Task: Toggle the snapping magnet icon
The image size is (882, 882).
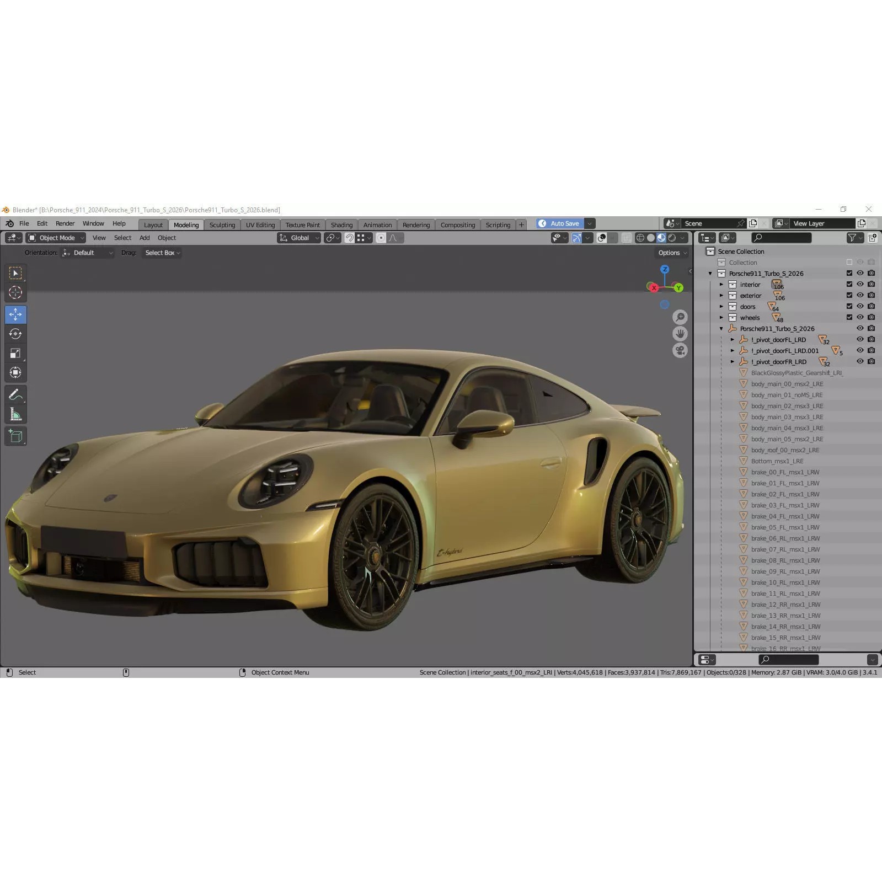Action: tap(350, 238)
